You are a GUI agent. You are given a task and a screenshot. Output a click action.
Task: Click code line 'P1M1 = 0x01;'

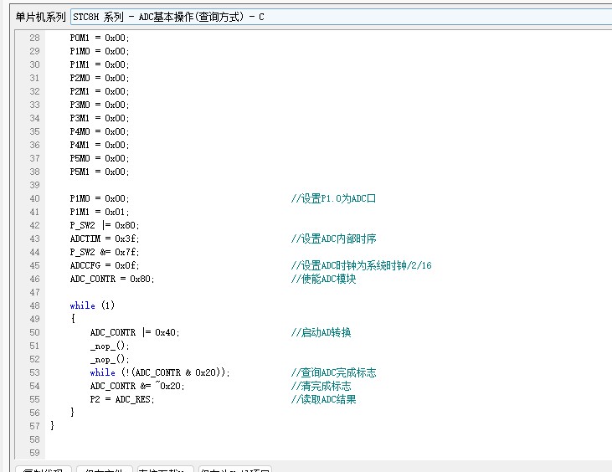coord(100,212)
